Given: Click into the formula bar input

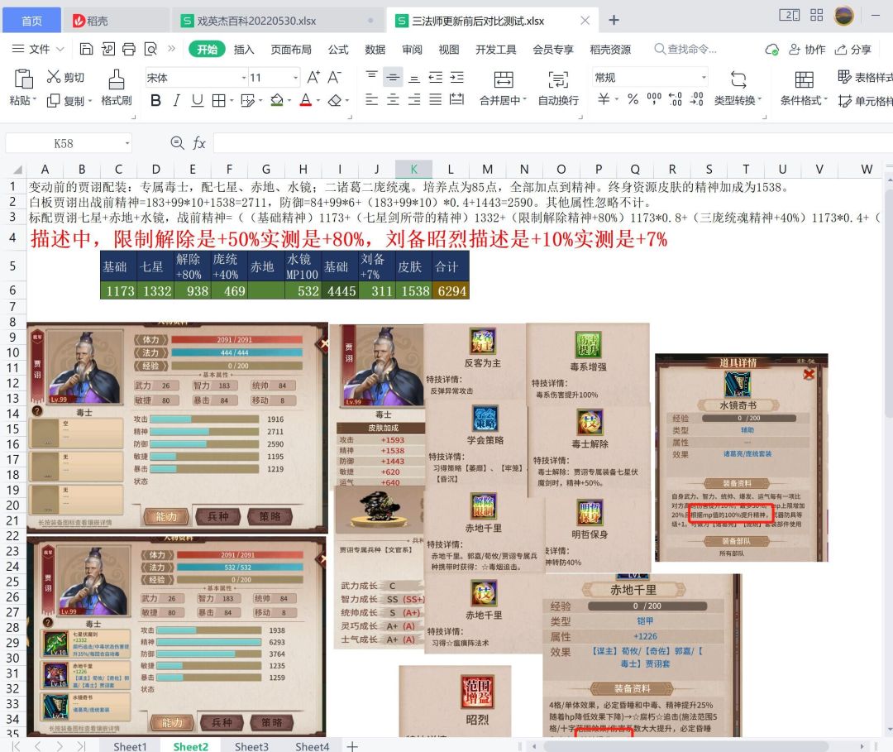Looking at the screenshot, I should point(552,143).
